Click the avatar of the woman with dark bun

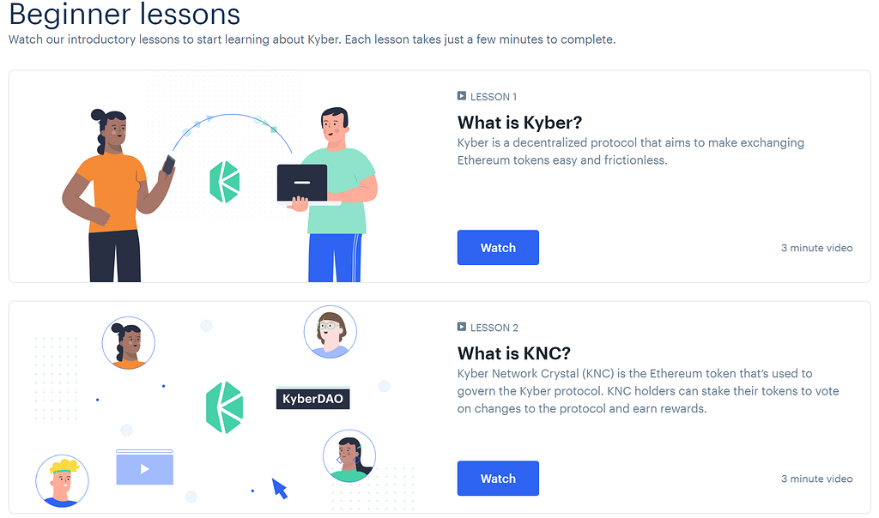(x=129, y=343)
